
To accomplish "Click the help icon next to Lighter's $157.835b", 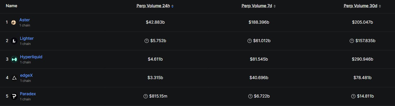I will click(x=352, y=41).
